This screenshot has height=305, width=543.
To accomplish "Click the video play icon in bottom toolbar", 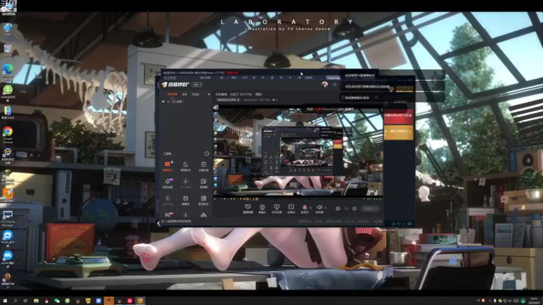I will (x=291, y=208).
